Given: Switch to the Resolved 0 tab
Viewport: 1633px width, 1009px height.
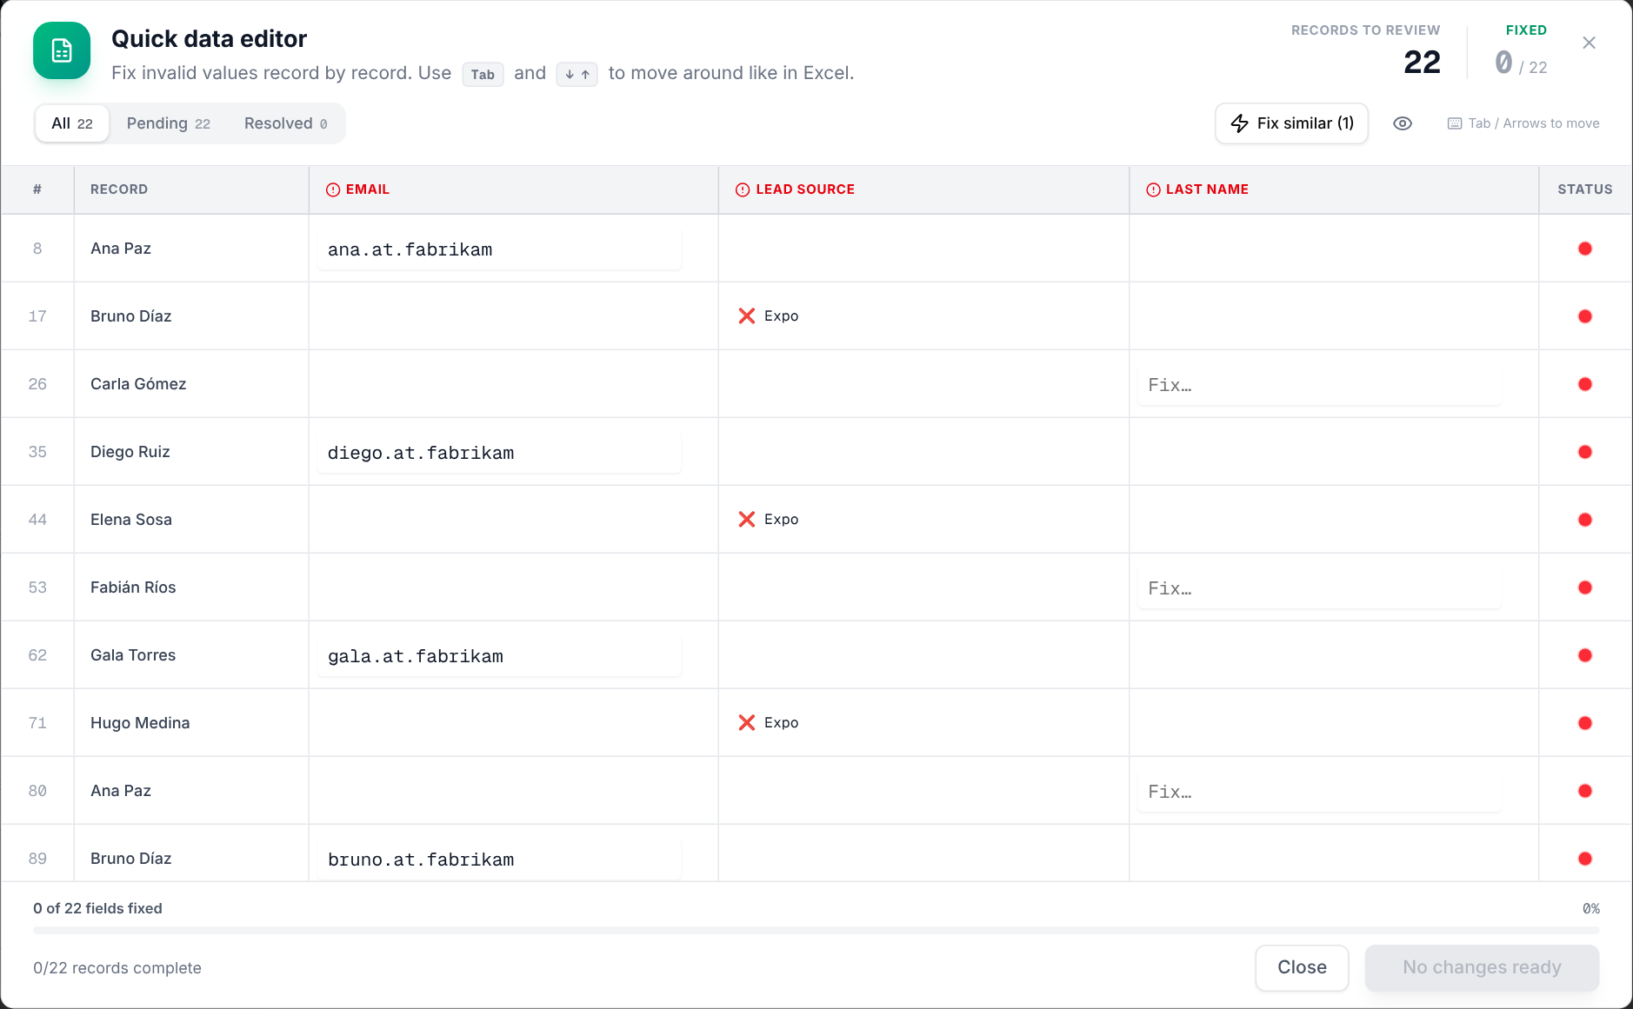Looking at the screenshot, I should pyautogui.click(x=285, y=123).
